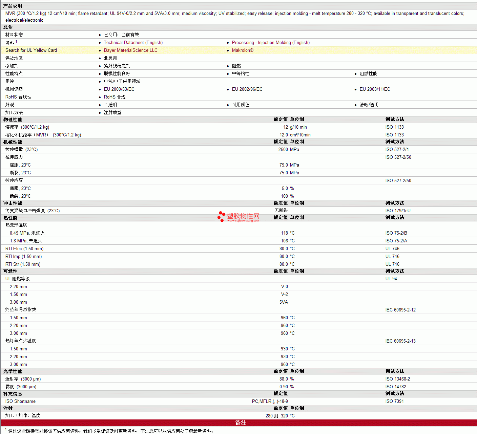The image size is (477, 434).
Task: Select the 供货地区 value 北美洲
Action: pyautogui.click(x=110, y=58)
